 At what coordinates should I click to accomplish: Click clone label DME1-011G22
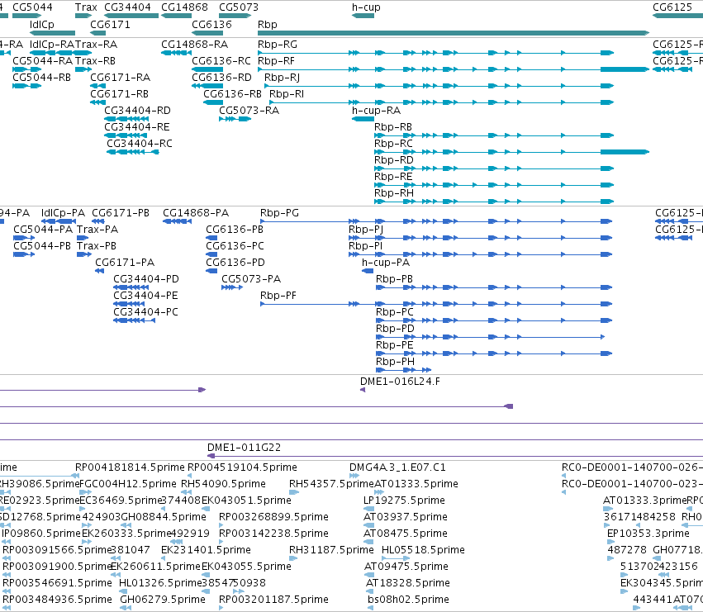244,448
